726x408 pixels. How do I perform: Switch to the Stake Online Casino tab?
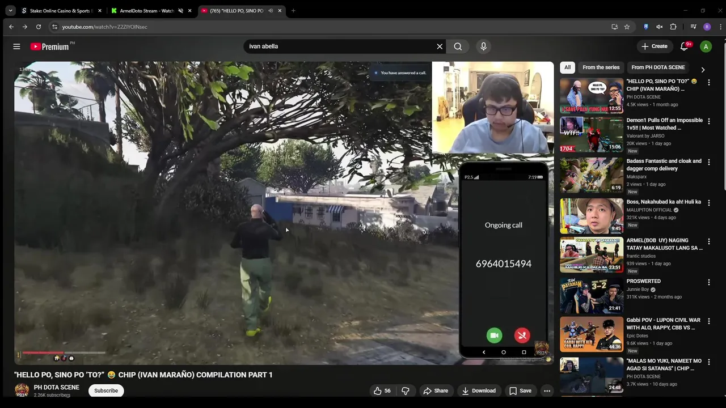tap(61, 11)
